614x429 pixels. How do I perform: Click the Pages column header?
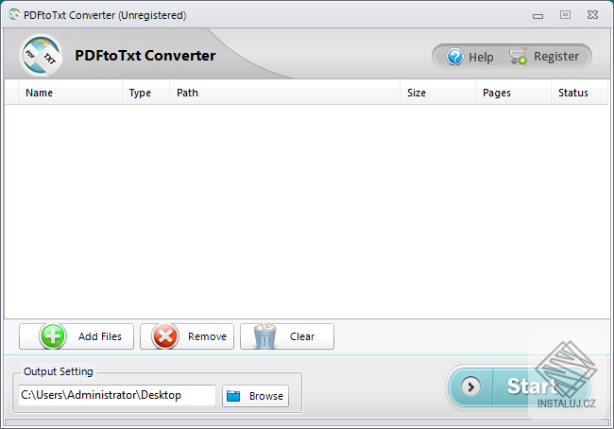coord(513,93)
